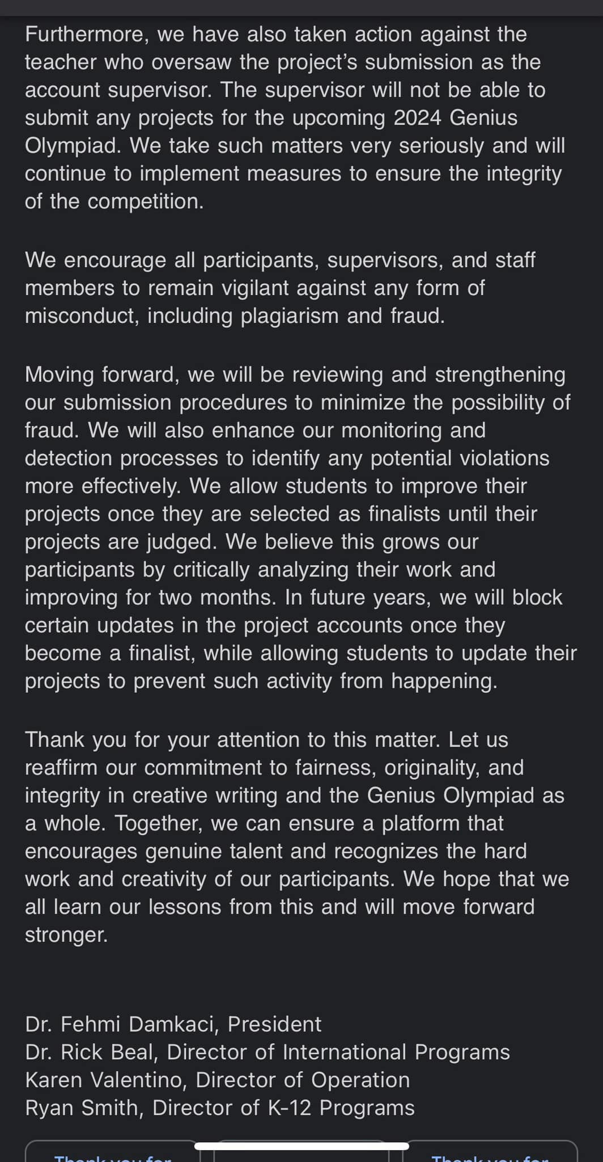Click the title "President" after Damkaci

point(274,1024)
